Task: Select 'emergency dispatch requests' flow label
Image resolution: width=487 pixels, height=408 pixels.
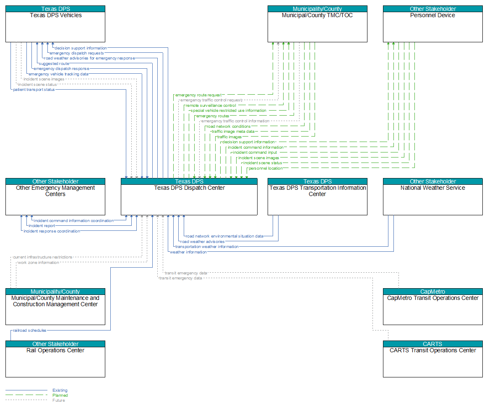Action: click(77, 53)
